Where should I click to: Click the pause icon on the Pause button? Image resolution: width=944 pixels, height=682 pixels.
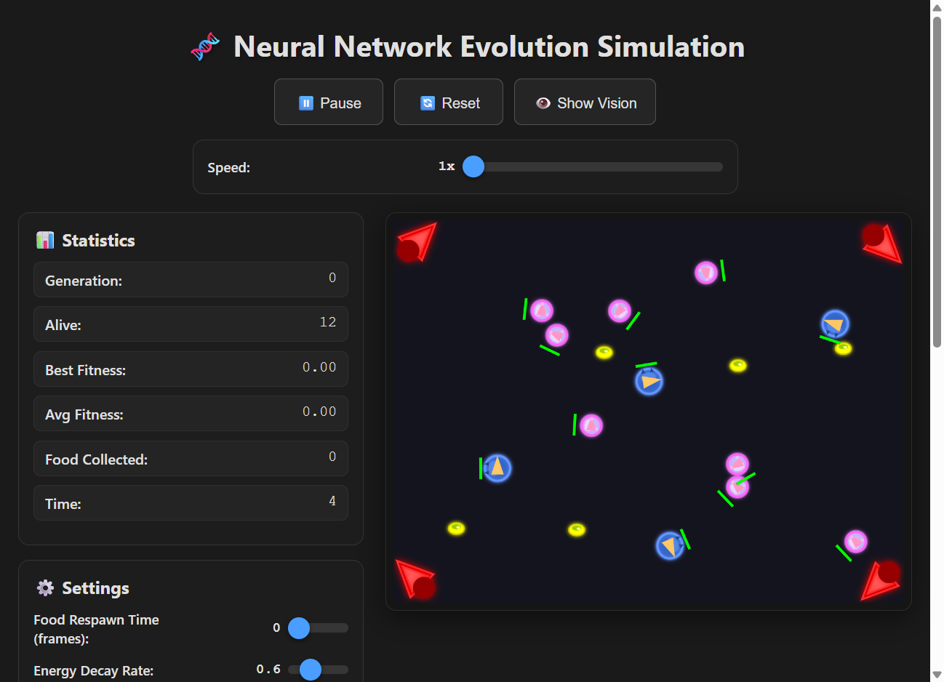[x=306, y=103]
